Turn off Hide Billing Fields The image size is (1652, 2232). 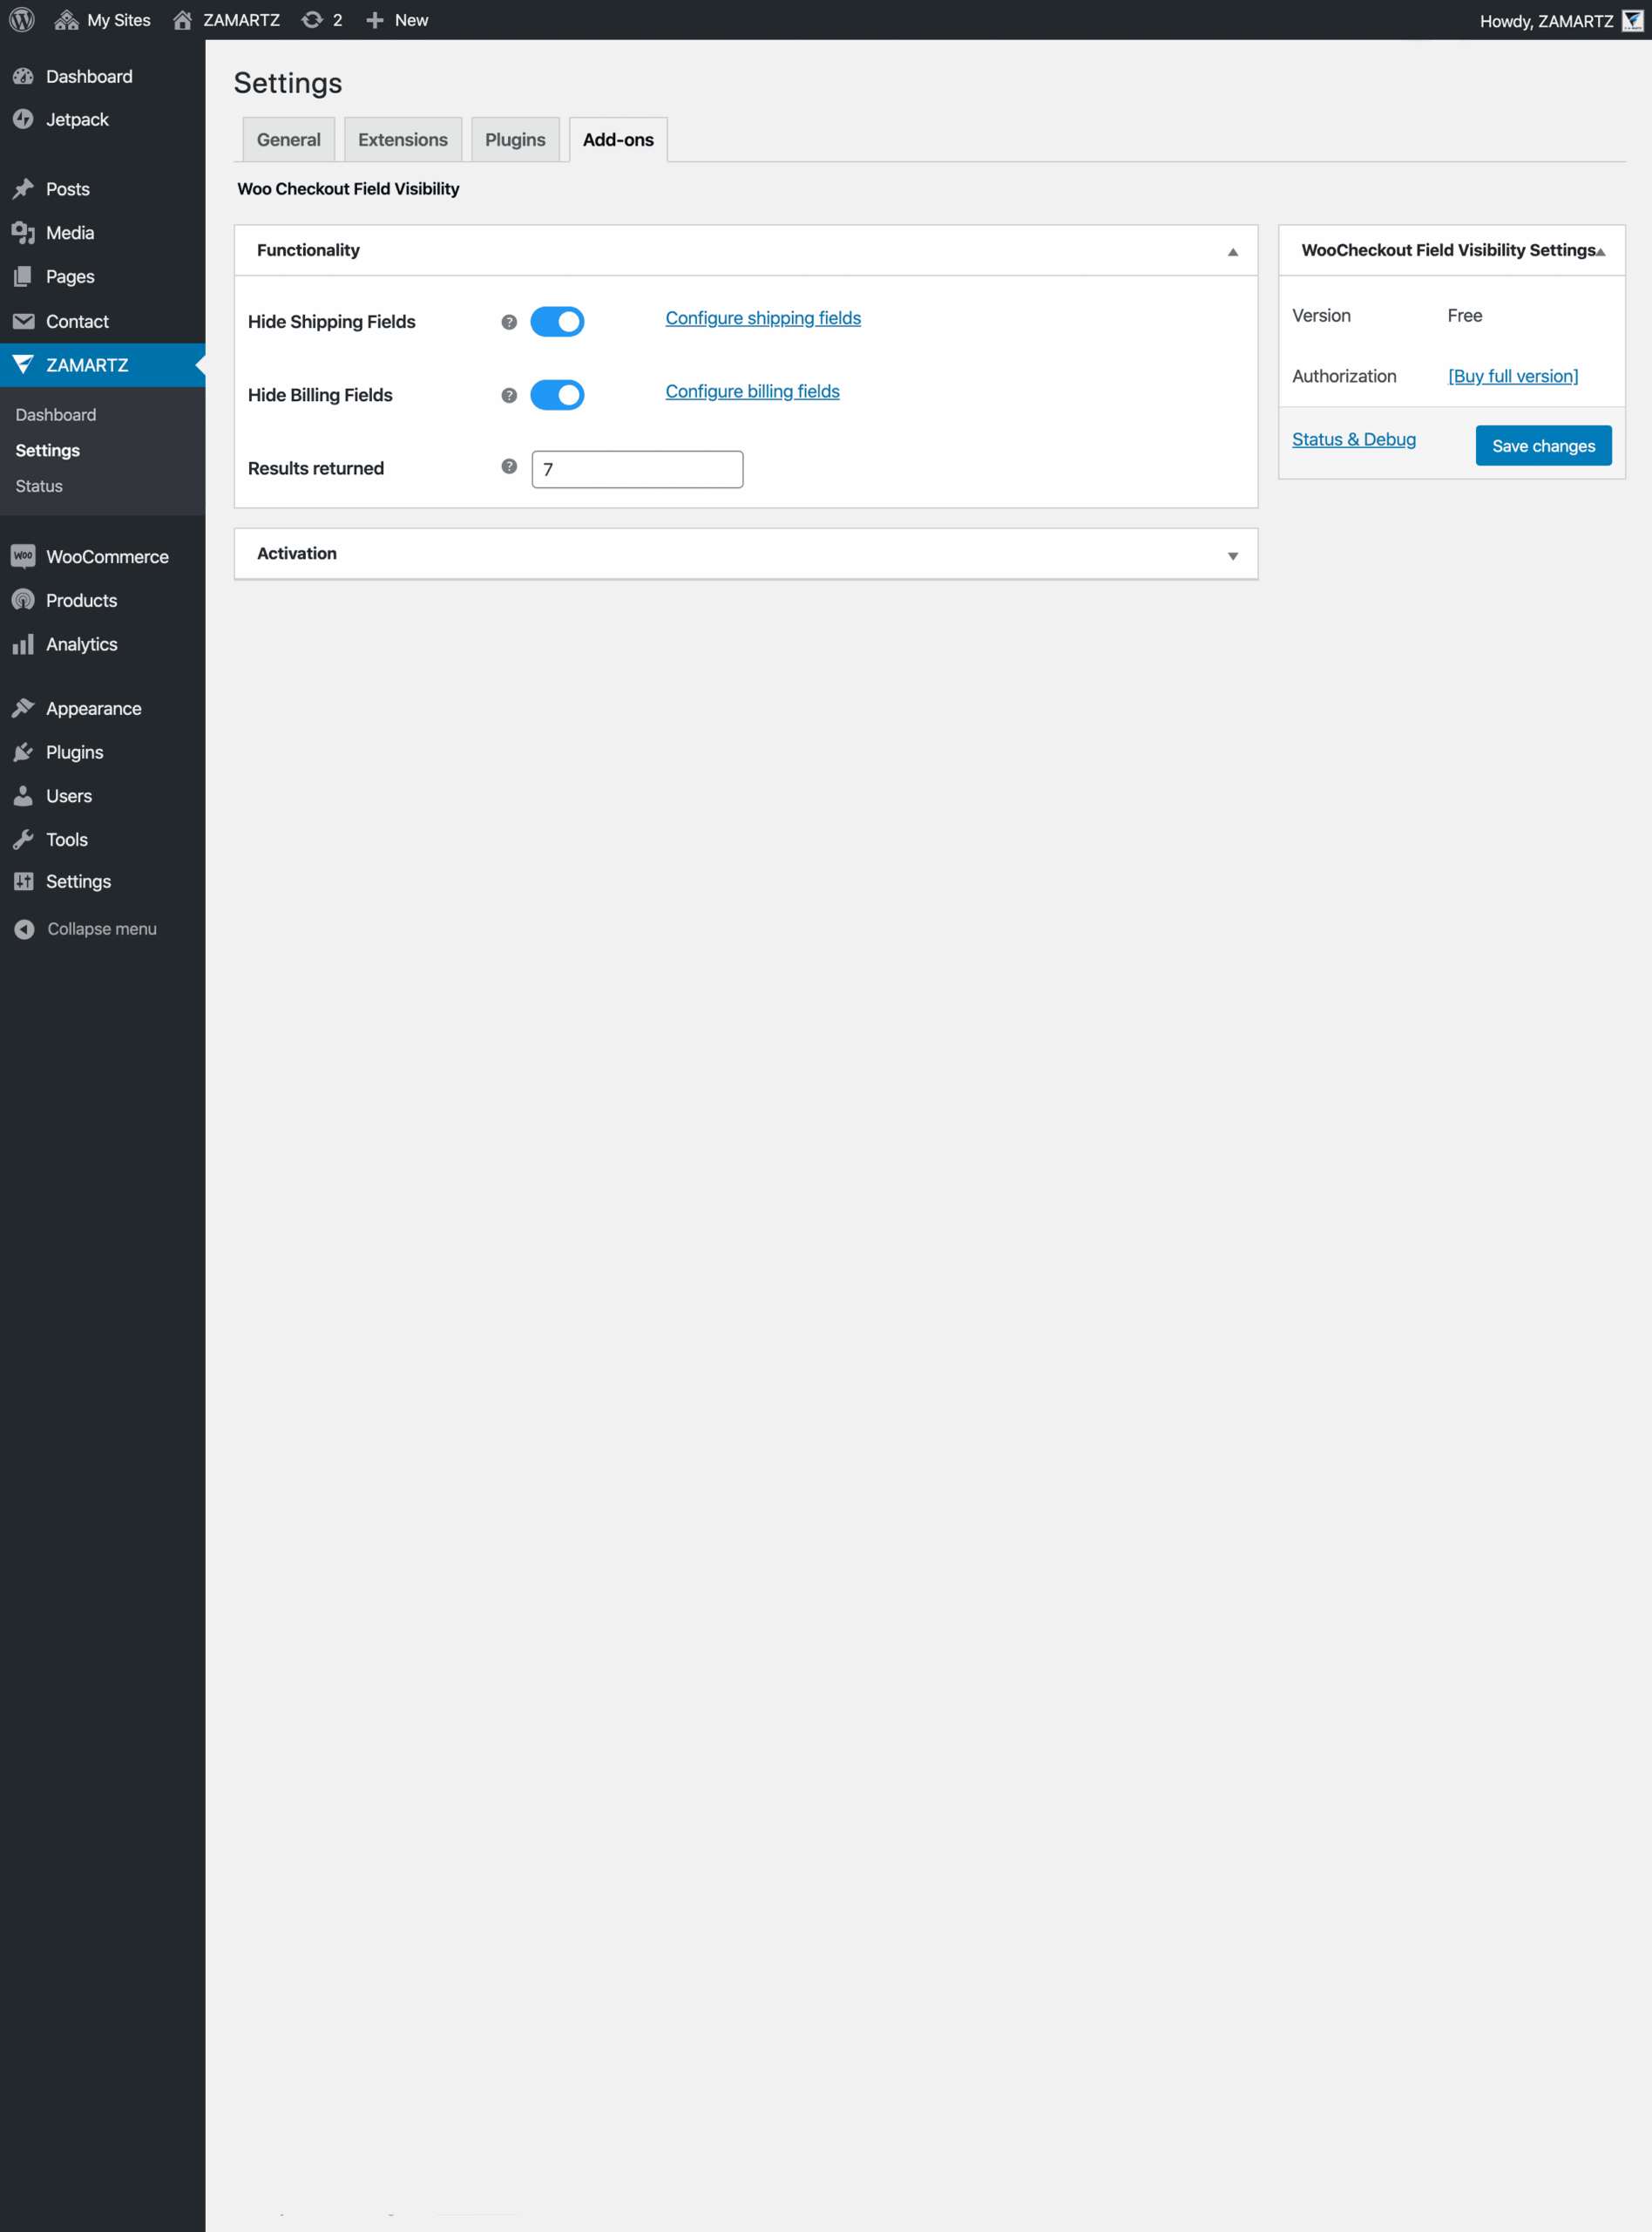click(x=557, y=394)
